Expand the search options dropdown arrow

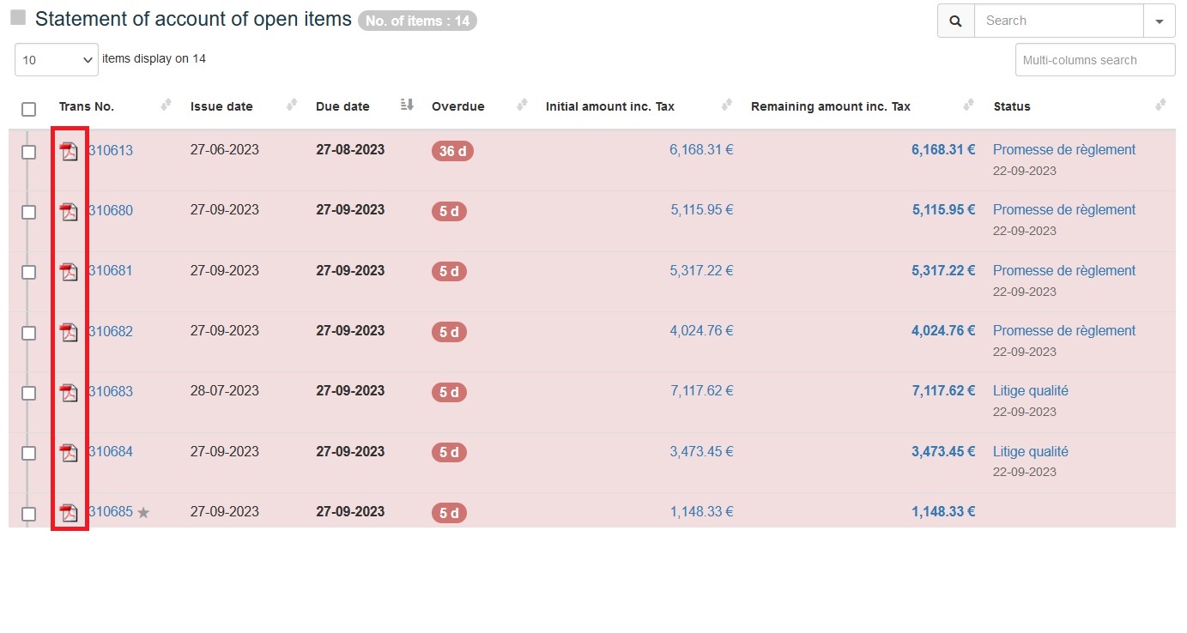(1159, 21)
